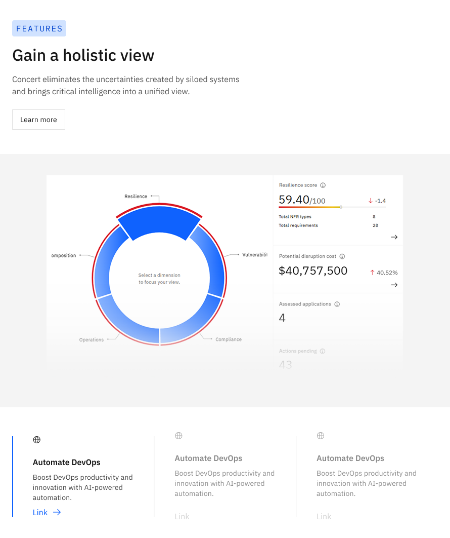Click the globe icon above the middle Automate DevOps card
450x538 pixels.
178,435
